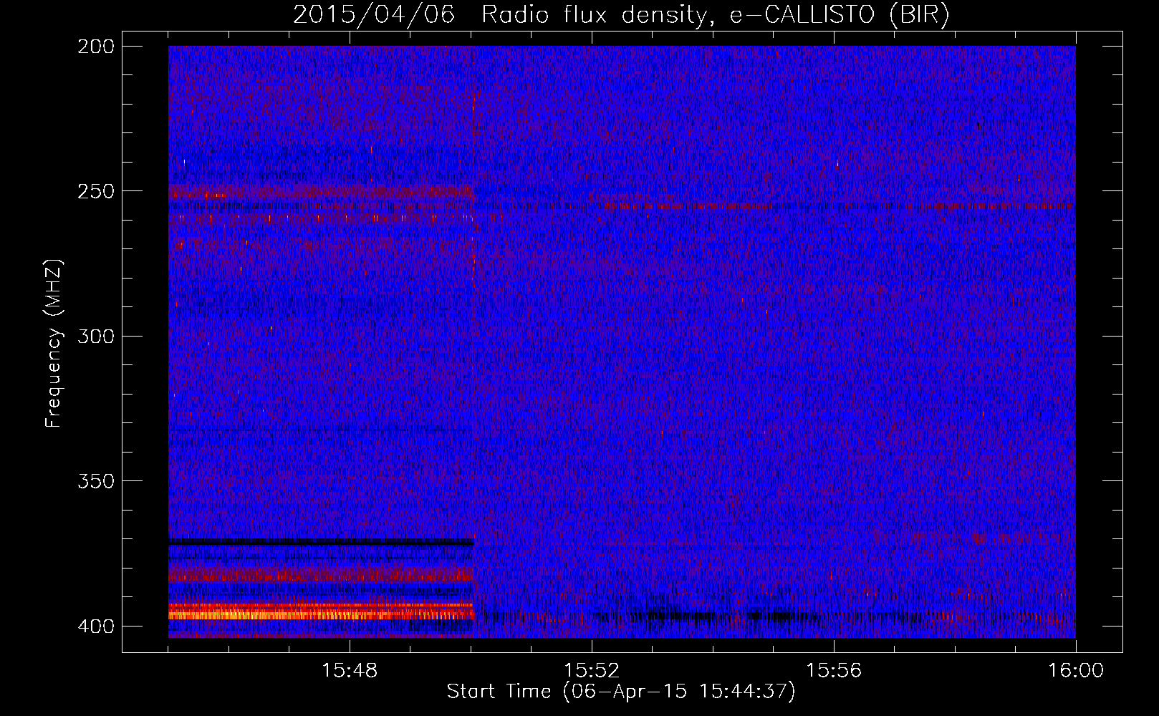
Task: Click the 400 frequency tick label
Action: [96, 626]
